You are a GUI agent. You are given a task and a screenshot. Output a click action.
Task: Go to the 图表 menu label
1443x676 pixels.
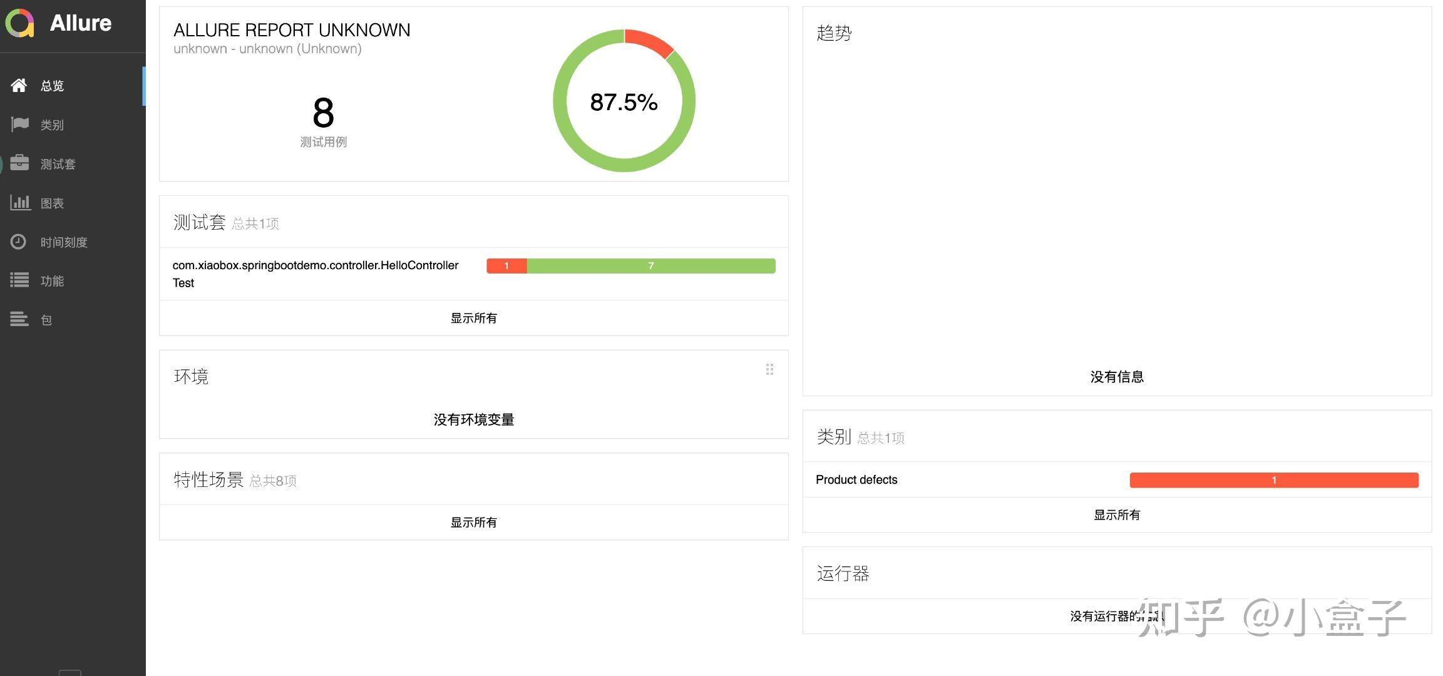52,203
